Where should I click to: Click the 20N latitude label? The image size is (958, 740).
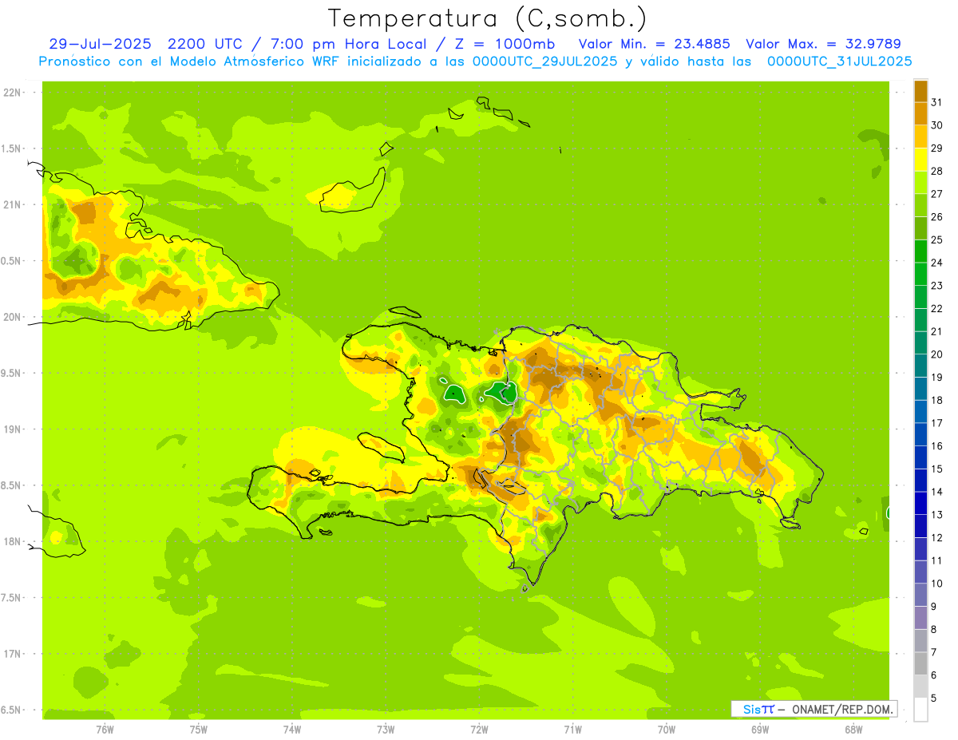pos(13,317)
